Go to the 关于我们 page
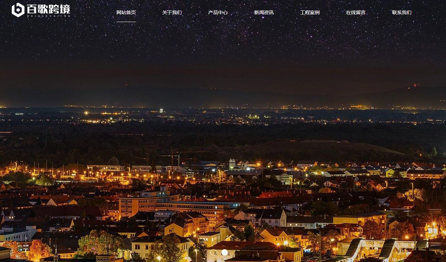 [172, 12]
